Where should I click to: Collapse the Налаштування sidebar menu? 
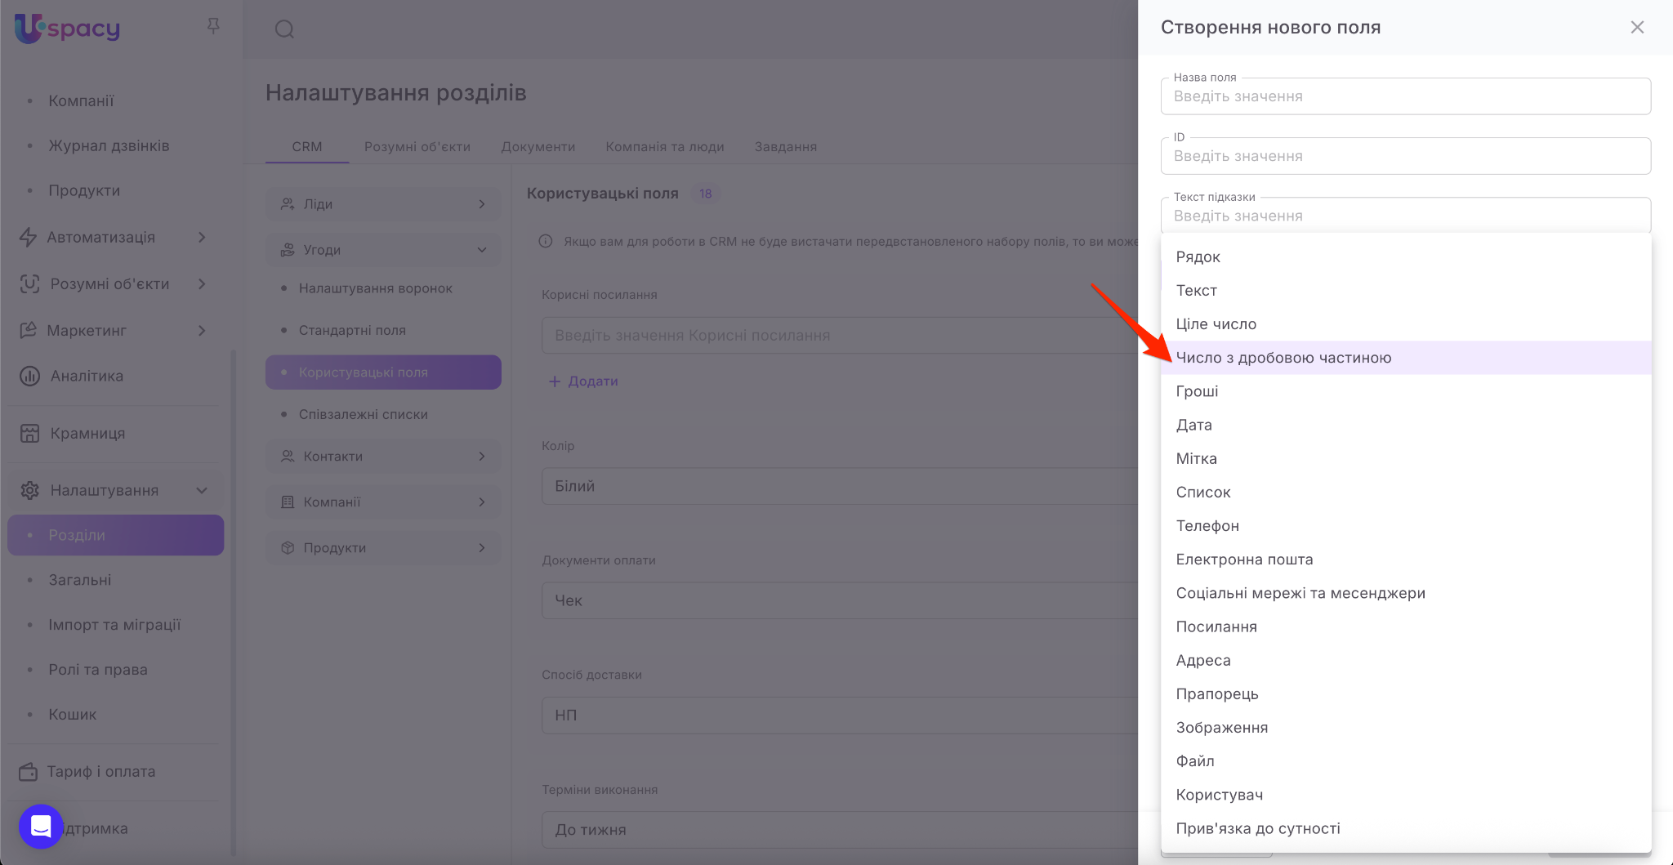pyautogui.click(x=202, y=490)
